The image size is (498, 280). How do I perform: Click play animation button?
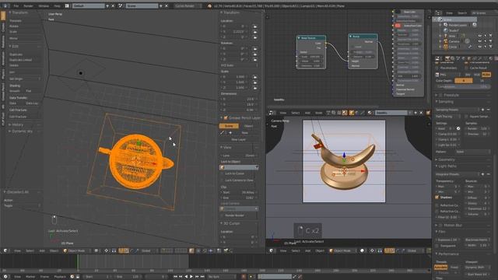(x=191, y=277)
